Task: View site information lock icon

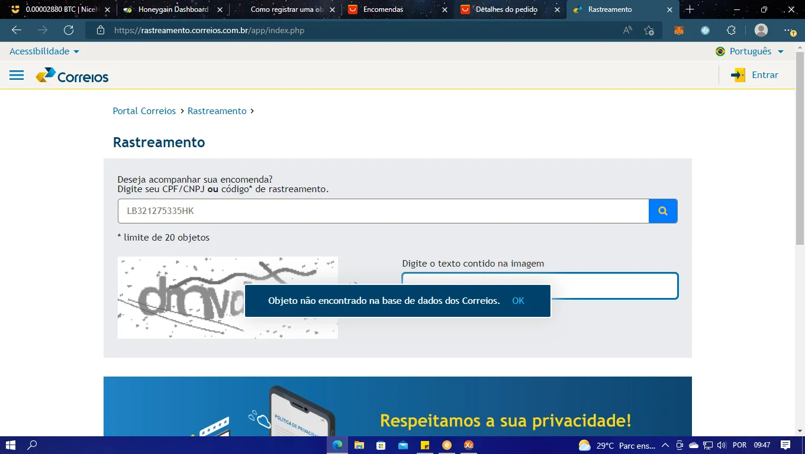Action: coord(101,30)
